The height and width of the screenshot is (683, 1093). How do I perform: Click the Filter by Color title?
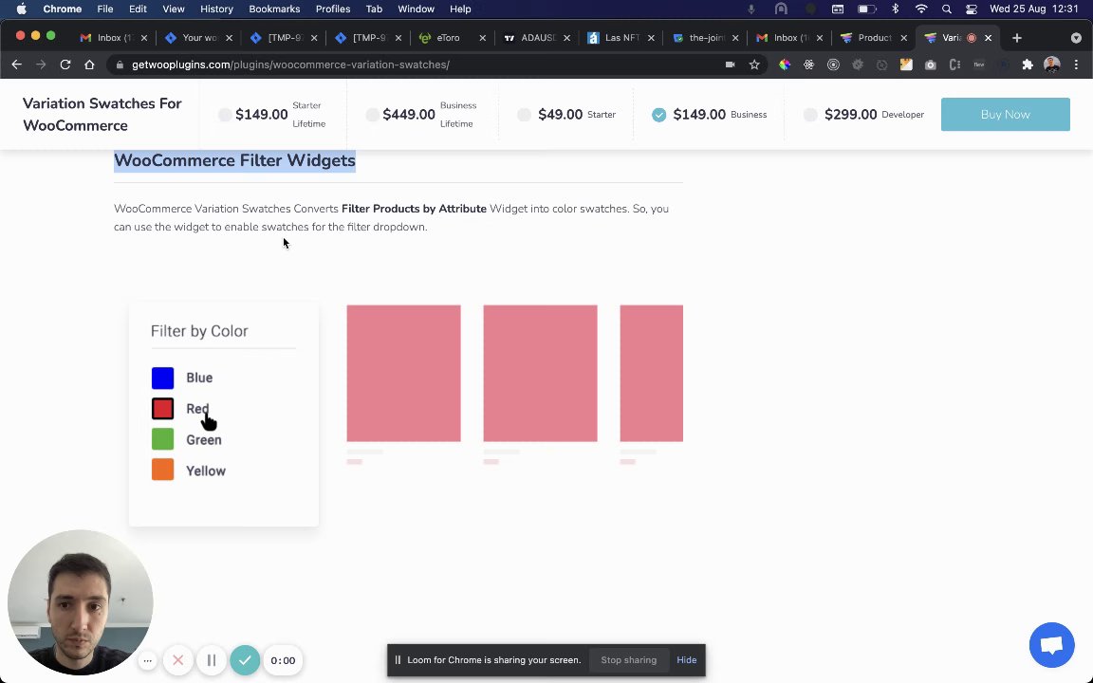199,331
